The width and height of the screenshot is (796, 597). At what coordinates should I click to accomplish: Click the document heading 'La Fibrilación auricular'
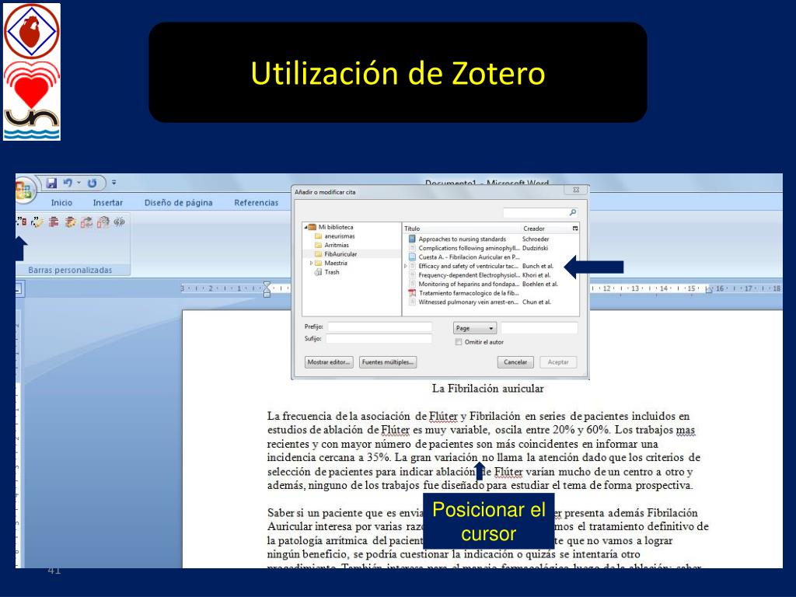tap(488, 389)
